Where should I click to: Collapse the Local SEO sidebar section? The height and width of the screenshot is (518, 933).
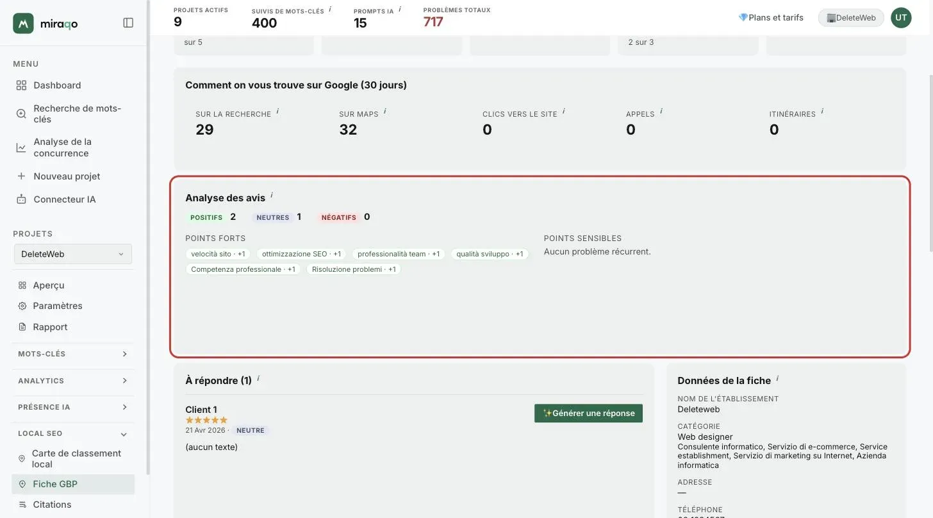pos(73,433)
